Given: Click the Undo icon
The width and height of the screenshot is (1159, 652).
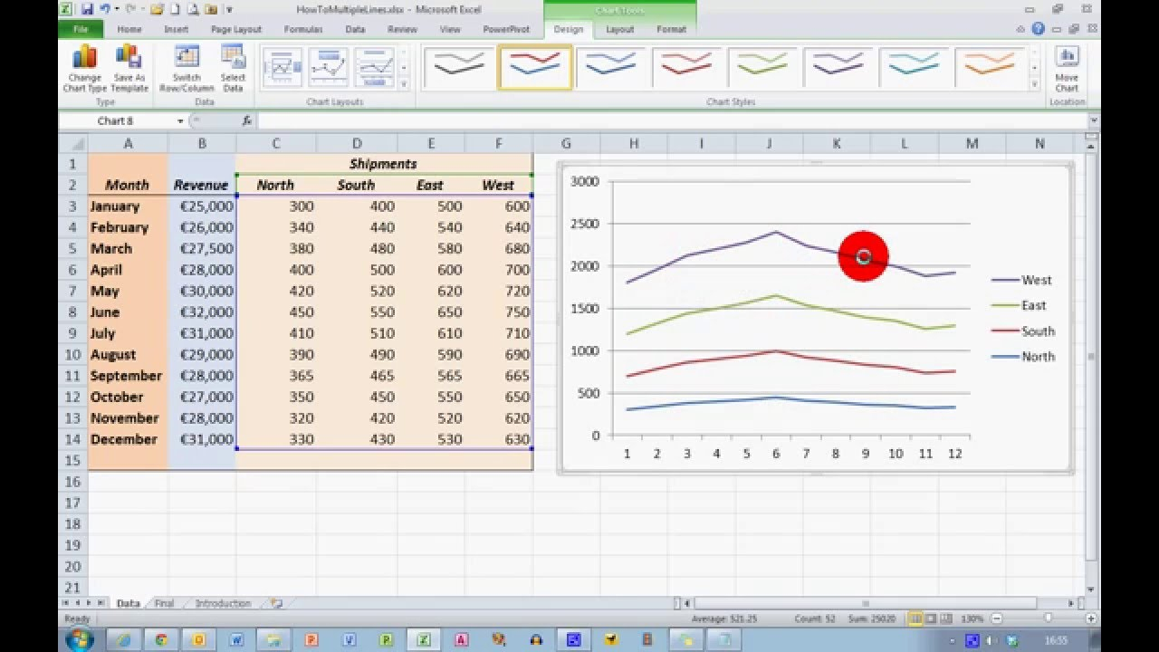Looking at the screenshot, I should coord(104,8).
